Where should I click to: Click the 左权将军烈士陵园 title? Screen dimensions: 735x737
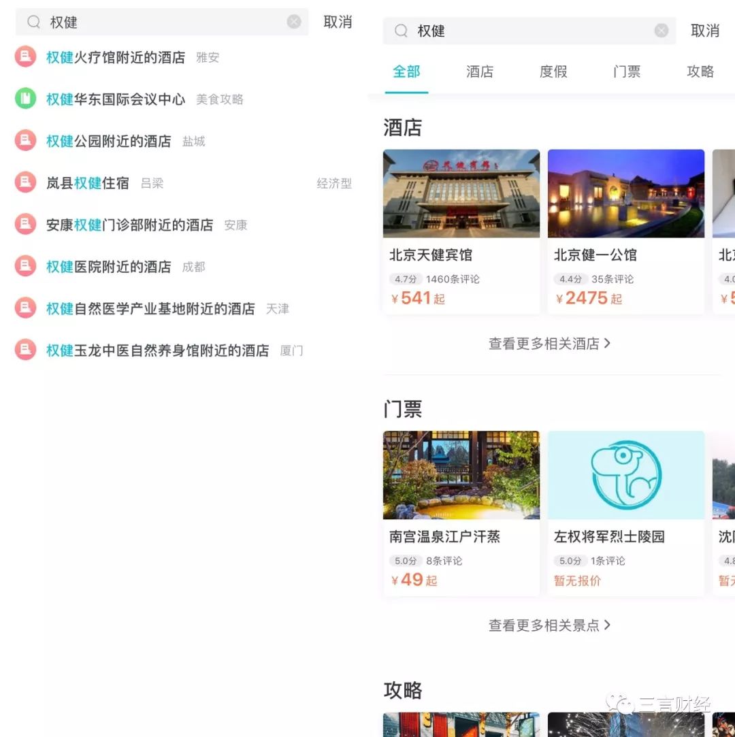pos(610,536)
